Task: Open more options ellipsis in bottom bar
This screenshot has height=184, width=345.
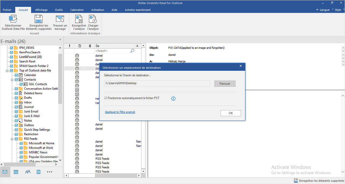Action: tap(50, 172)
